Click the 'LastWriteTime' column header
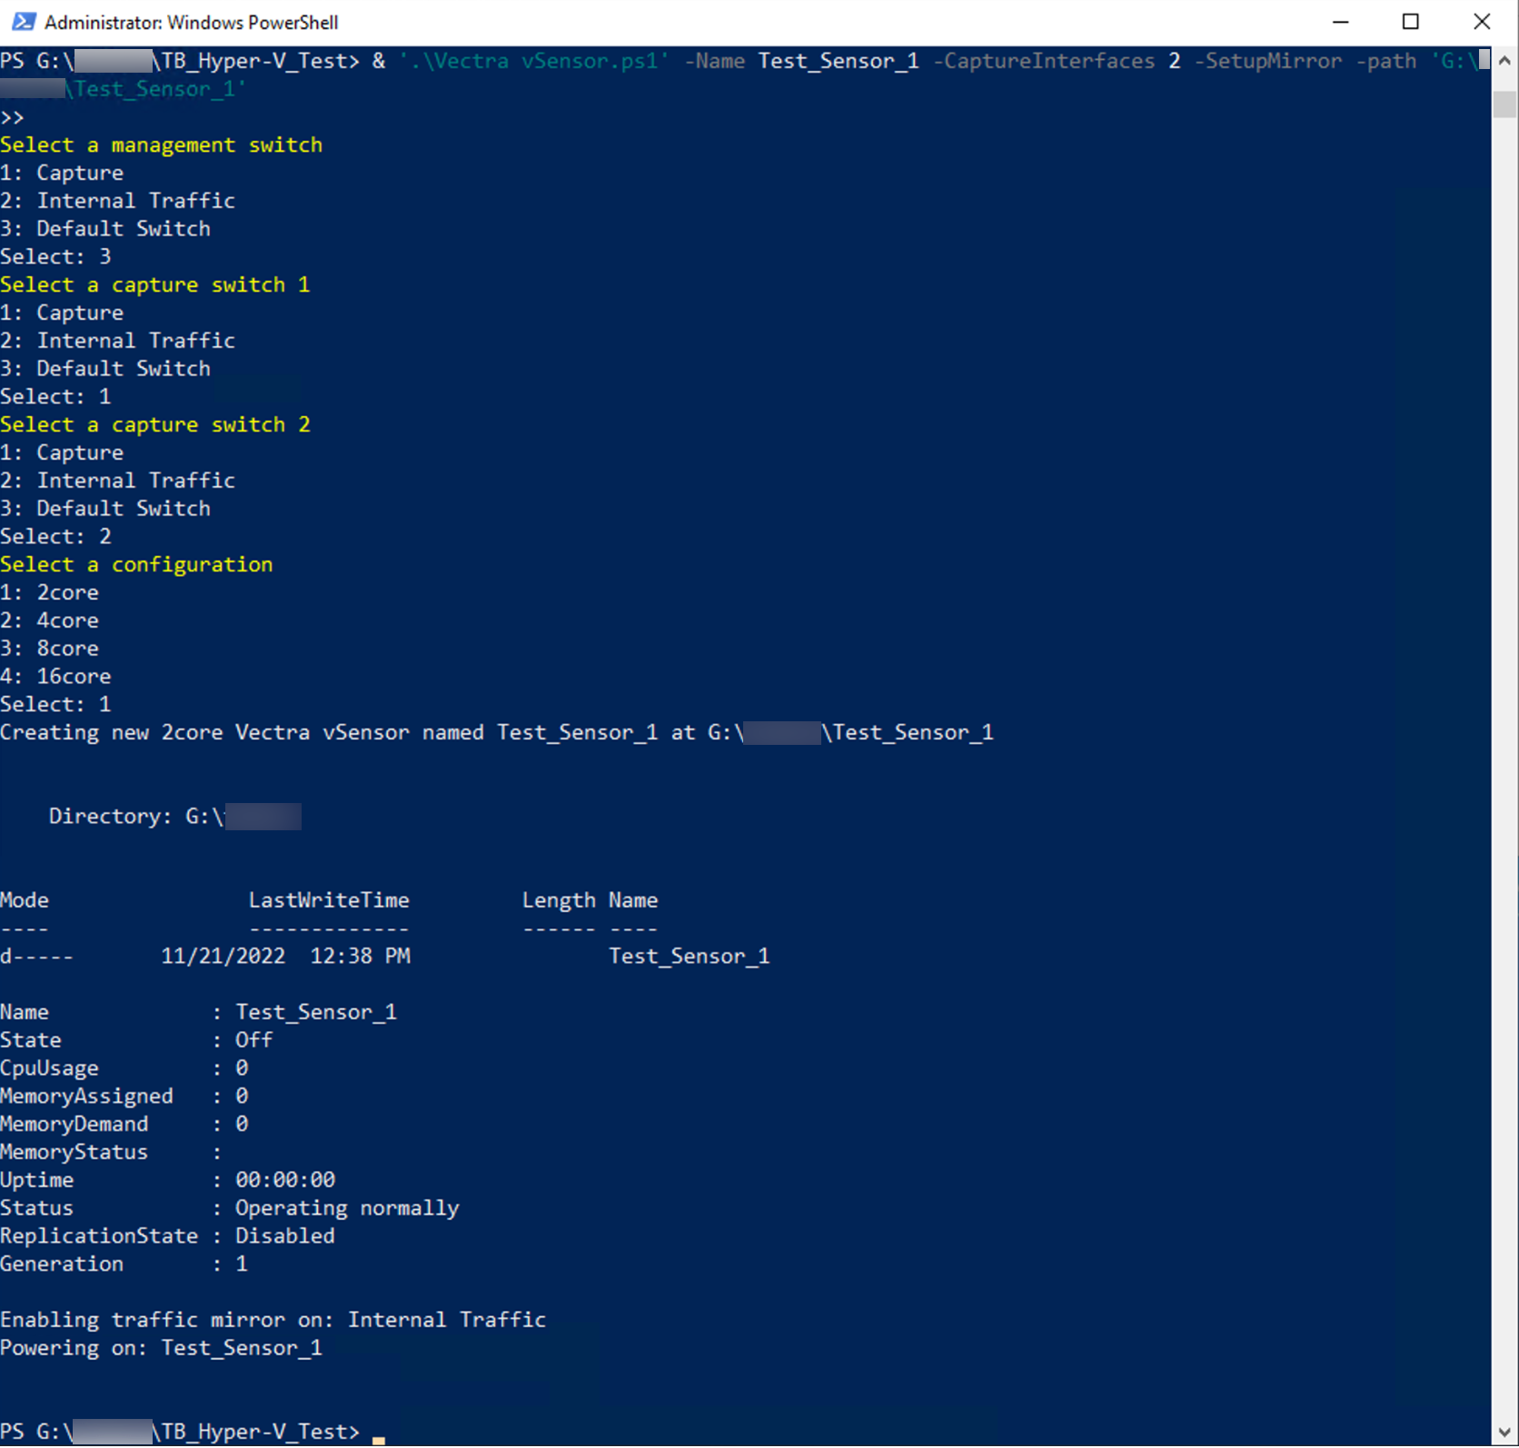Viewport: 1519px width, 1448px height. 329,901
